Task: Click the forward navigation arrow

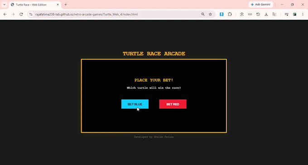Action: (13, 15)
